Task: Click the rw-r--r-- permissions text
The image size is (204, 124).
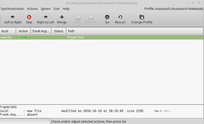Action: click(x=162, y=111)
